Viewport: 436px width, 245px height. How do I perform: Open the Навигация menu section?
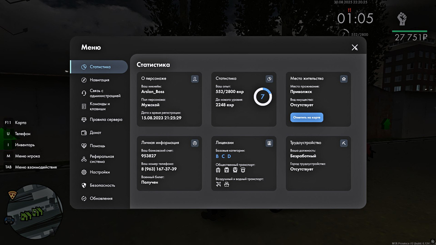pyautogui.click(x=99, y=80)
